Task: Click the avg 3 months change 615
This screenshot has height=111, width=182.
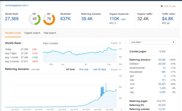Action: point(35,61)
